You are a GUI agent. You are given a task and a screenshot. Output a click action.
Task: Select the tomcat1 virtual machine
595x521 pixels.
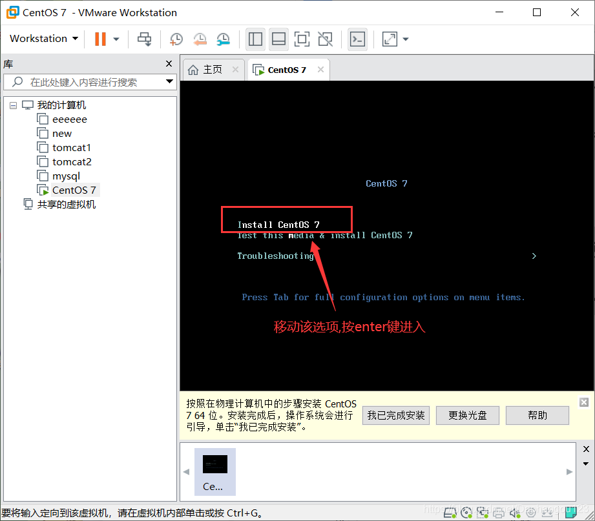[x=64, y=147]
